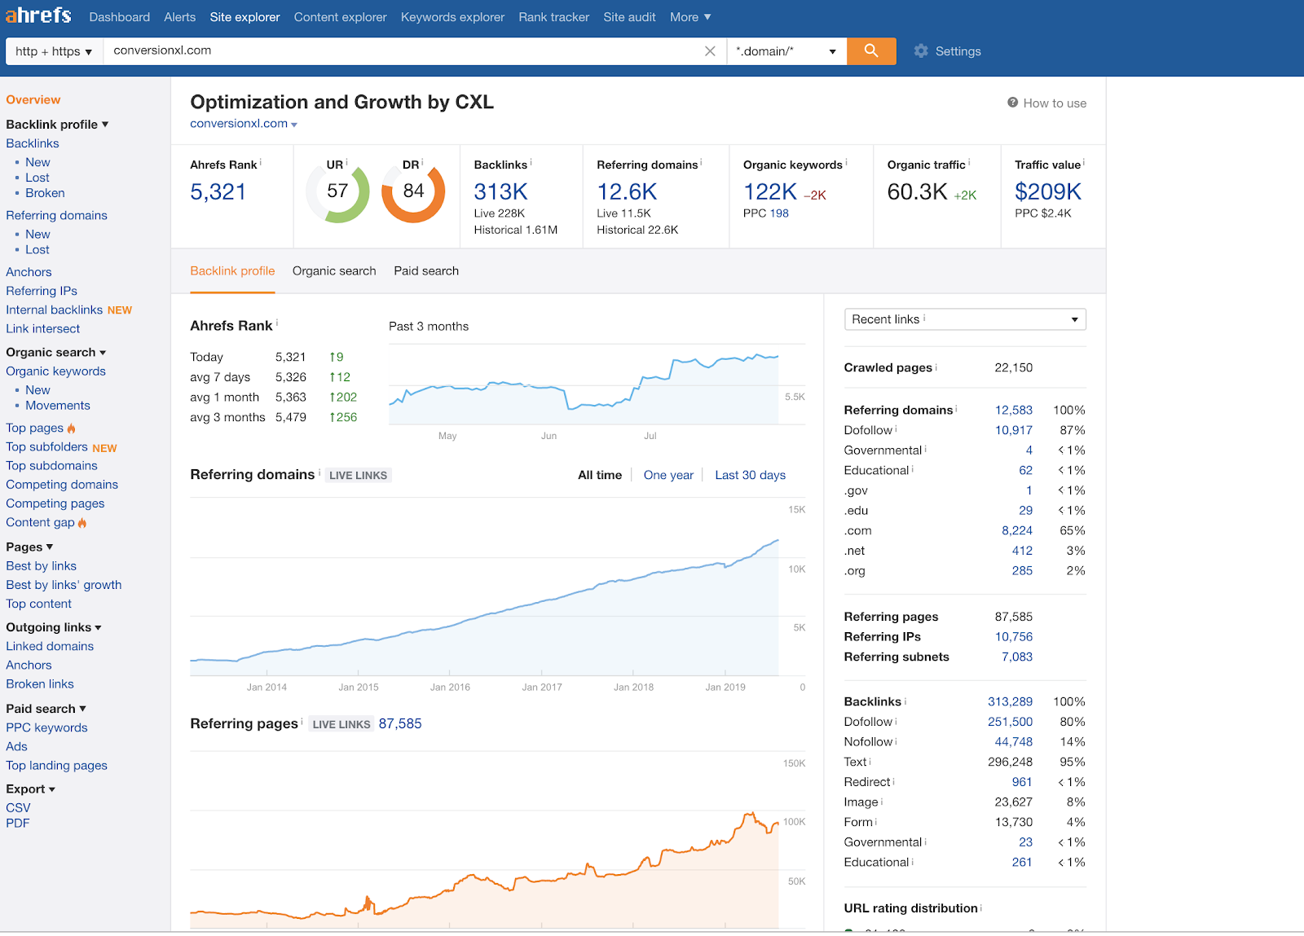Open Competing domains report link
Image resolution: width=1304 pixels, height=936 pixels.
coord(62,485)
